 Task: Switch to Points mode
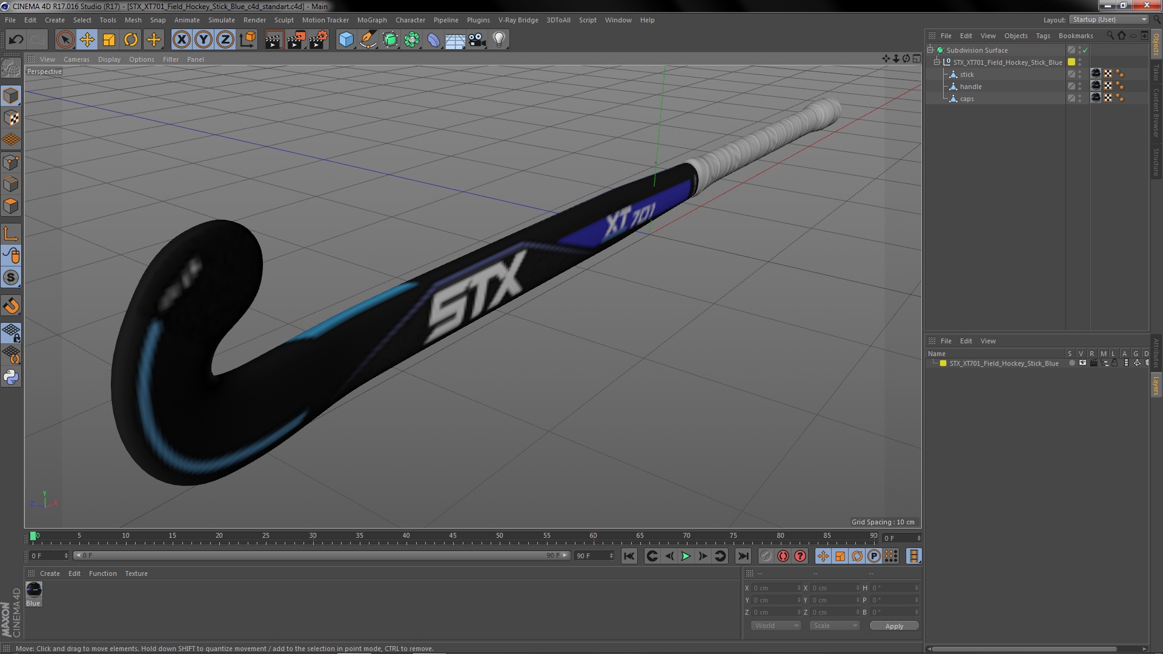pos(11,162)
